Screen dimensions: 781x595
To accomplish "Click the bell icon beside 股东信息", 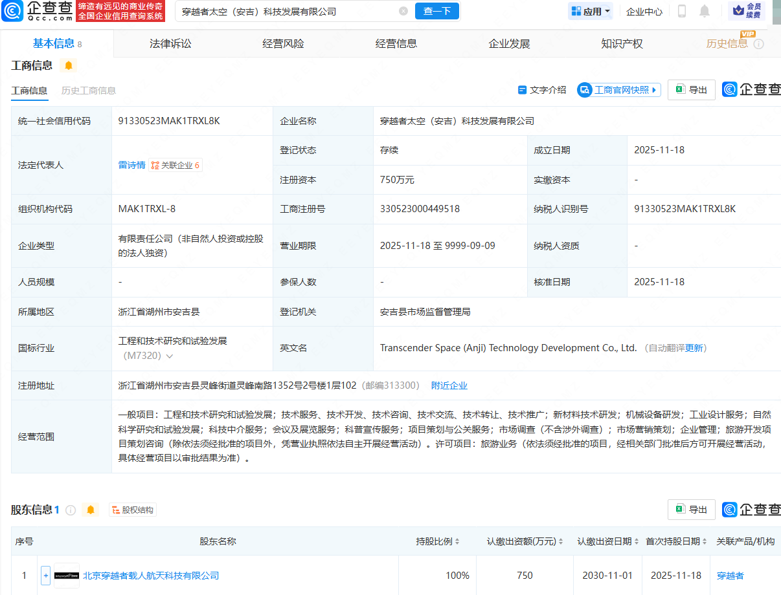I will [91, 510].
